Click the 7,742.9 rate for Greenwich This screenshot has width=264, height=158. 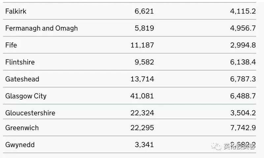[243, 128]
